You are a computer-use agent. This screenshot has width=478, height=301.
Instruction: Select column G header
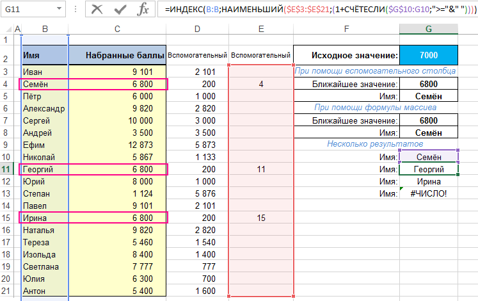pyautogui.click(x=429, y=29)
